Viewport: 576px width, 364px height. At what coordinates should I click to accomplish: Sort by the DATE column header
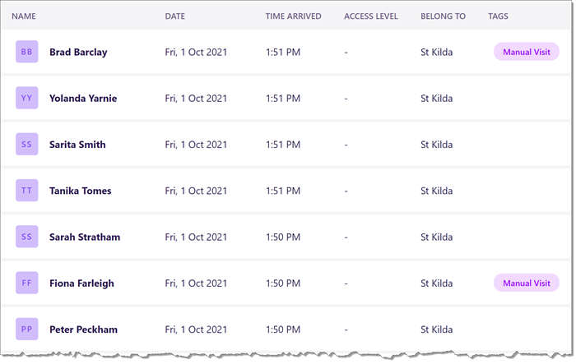click(174, 16)
